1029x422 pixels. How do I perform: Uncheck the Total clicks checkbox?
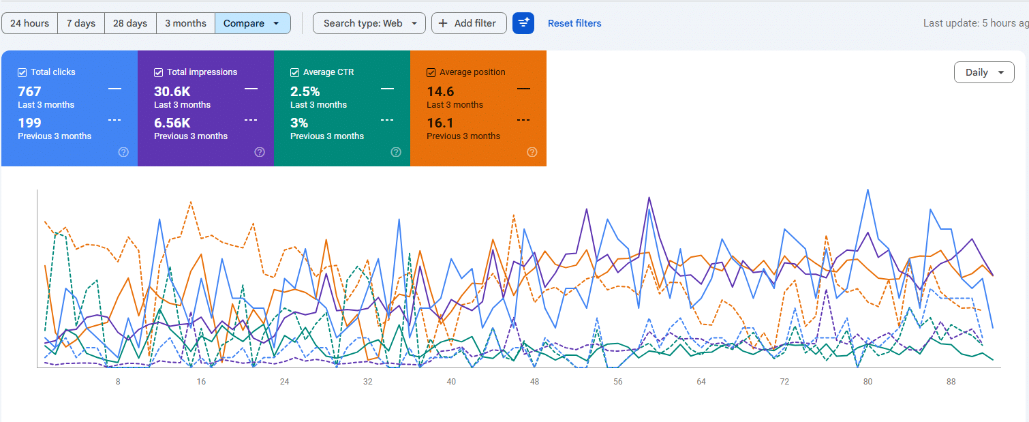tap(22, 72)
